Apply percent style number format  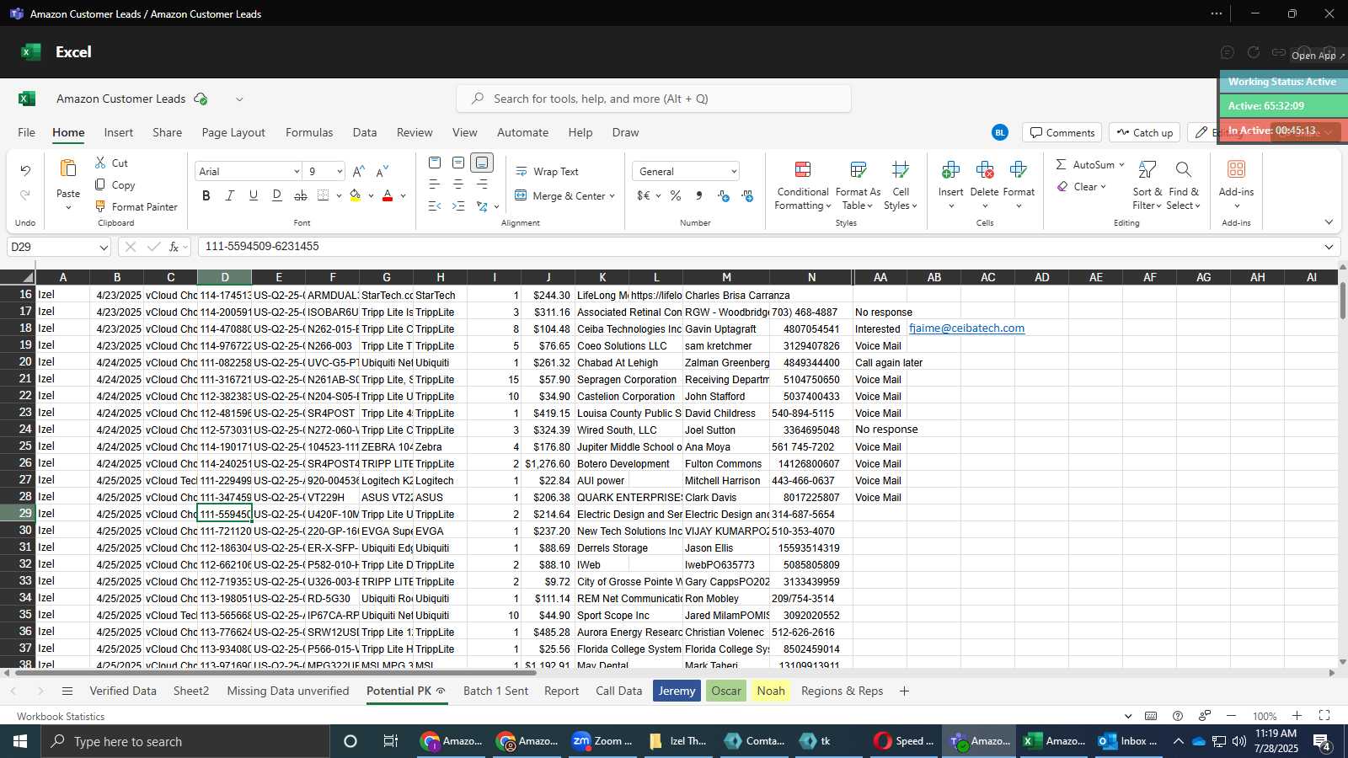coord(676,195)
